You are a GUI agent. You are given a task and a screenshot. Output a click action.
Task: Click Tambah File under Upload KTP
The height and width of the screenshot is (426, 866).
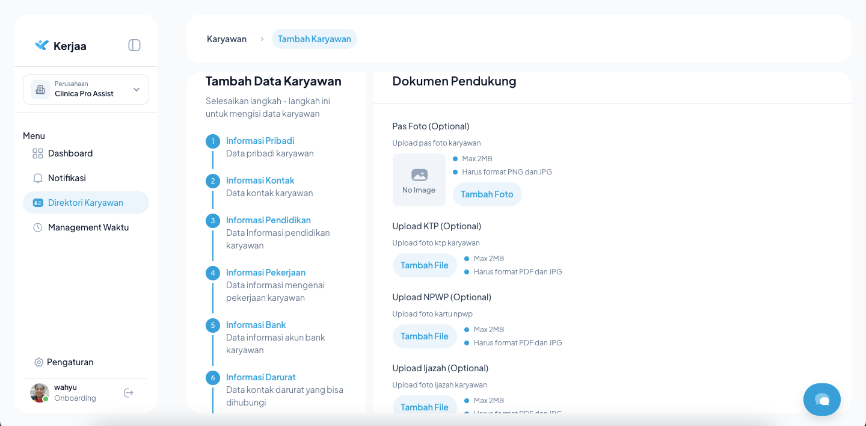tap(425, 265)
